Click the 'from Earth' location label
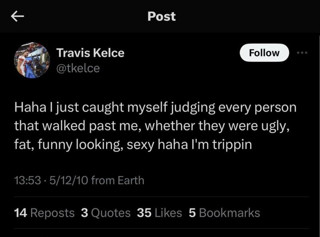The height and width of the screenshot is (237, 320). [118, 180]
